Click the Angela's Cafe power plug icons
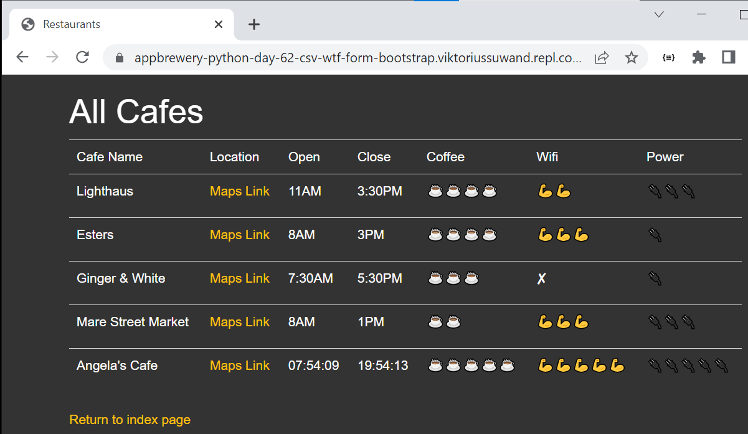The height and width of the screenshot is (434, 748). [x=688, y=366]
